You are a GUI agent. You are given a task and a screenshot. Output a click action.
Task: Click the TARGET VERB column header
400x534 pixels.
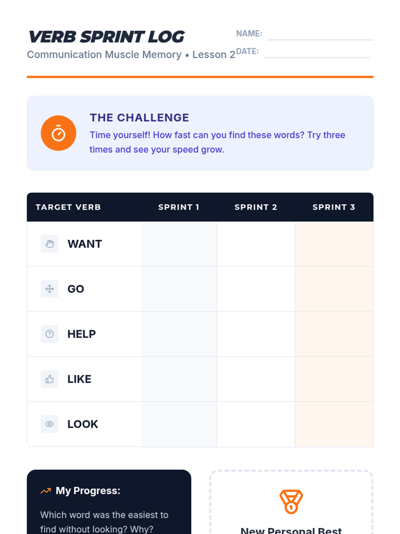(x=68, y=207)
